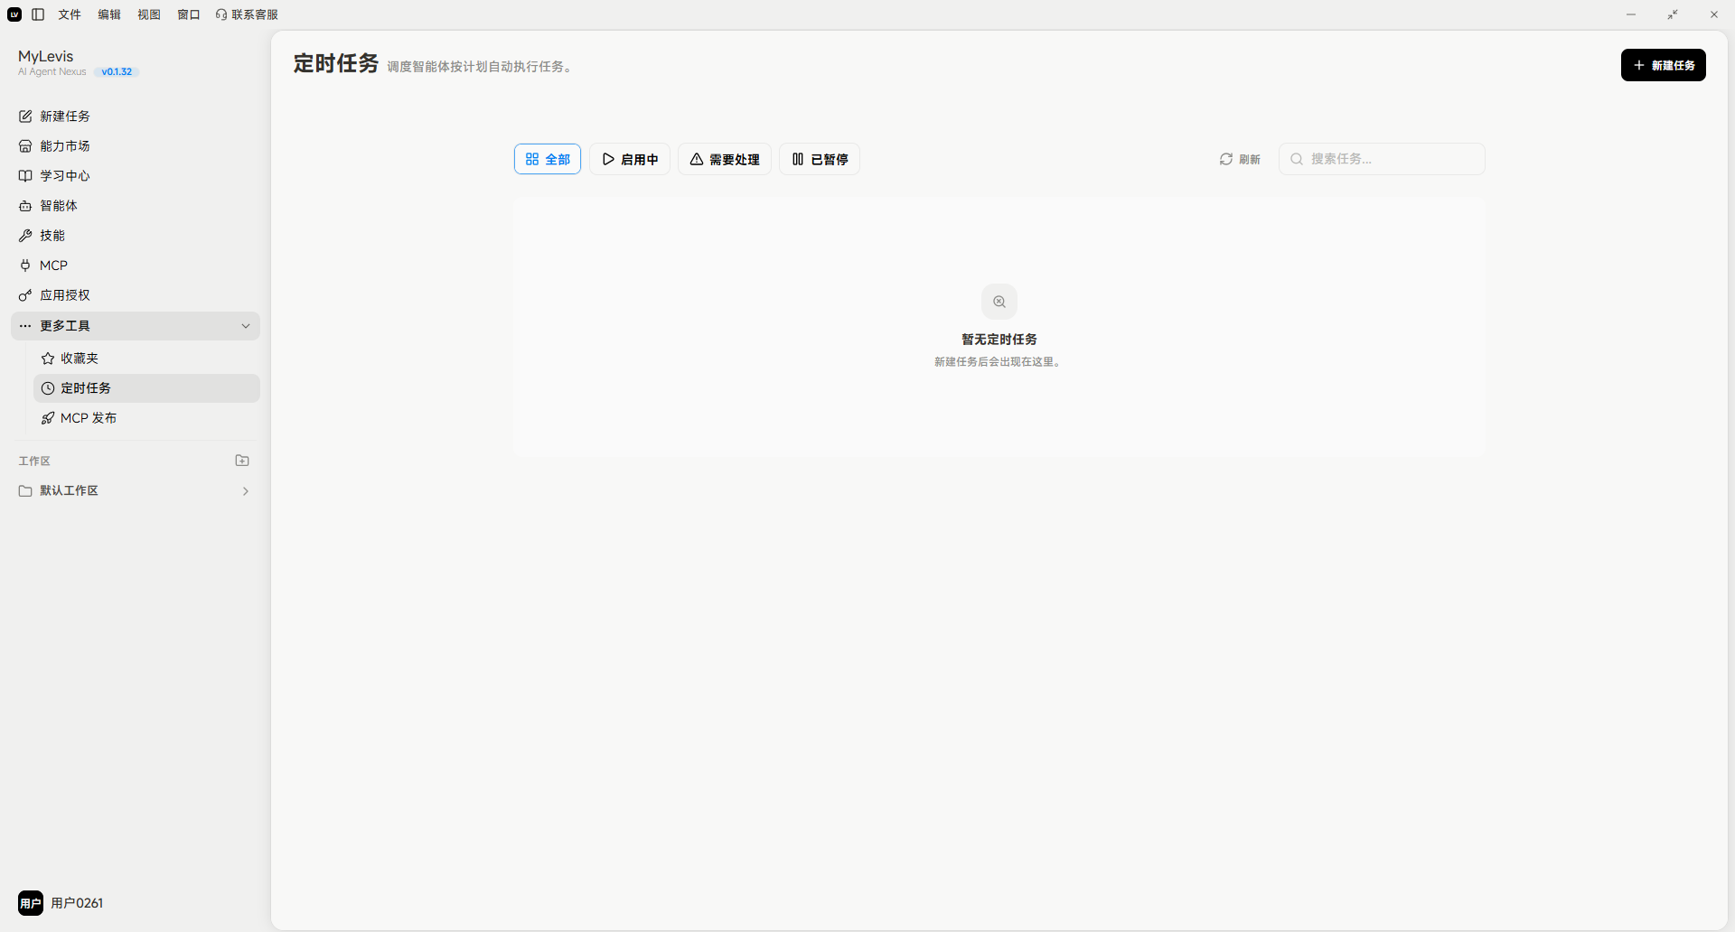Filter tasks by 启用中
This screenshot has height=932, width=1735.
[x=630, y=159]
